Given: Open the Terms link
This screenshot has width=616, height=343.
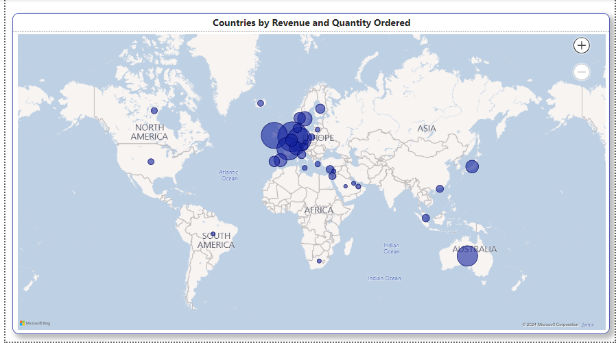Looking at the screenshot, I should (x=588, y=325).
